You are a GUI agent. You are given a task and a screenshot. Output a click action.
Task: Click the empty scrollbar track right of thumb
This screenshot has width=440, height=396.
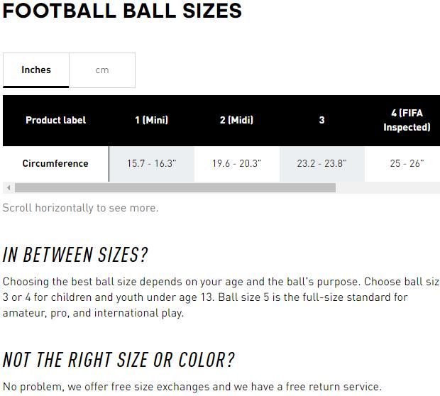click(387, 188)
